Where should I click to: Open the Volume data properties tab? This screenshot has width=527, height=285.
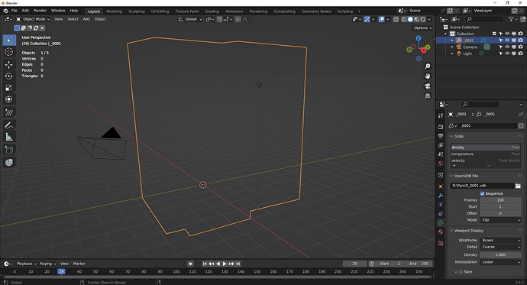[441, 222]
